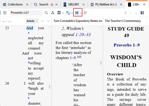The image size is (149, 106).
Task: Open the chapters 1–9 link
Action: click(73, 58)
